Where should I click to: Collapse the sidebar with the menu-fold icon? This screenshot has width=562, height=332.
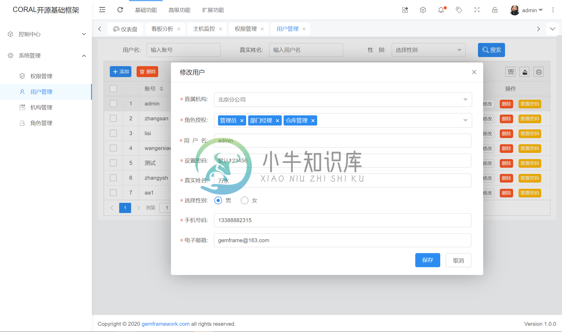click(x=102, y=10)
